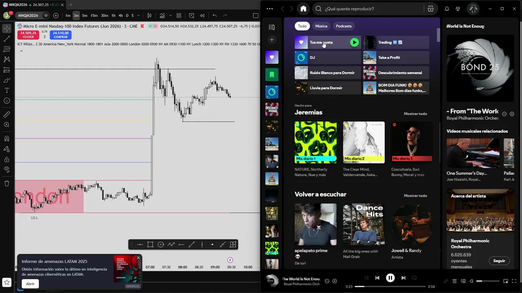Select the 1h timeframe
This screenshot has height=293, width=522.
pyautogui.click(x=113, y=15)
